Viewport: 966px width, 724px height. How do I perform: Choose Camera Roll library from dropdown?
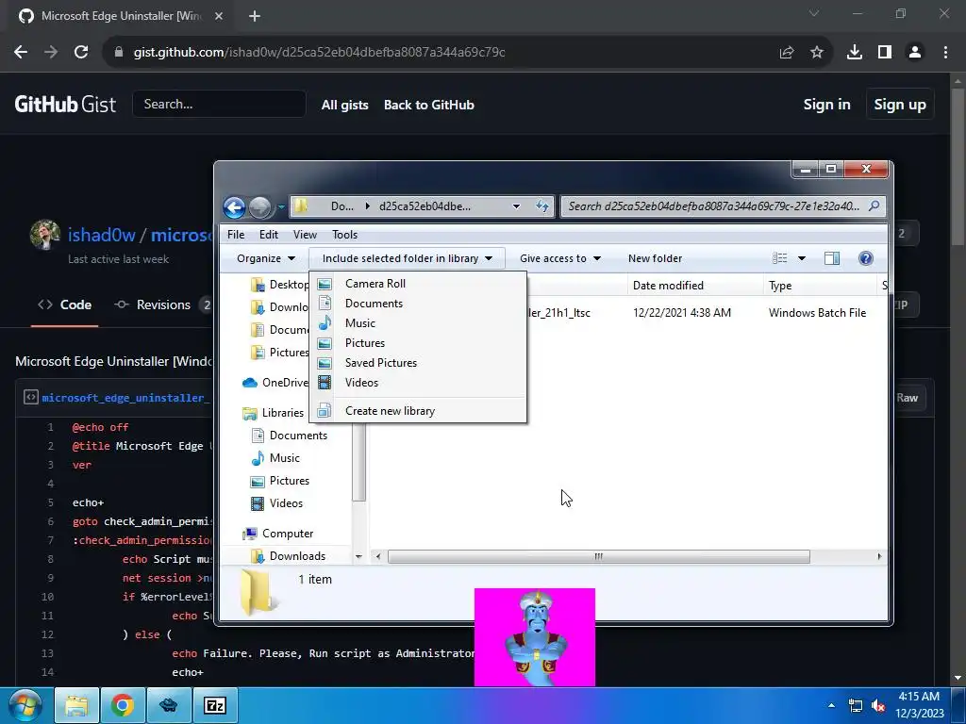(x=418, y=284)
